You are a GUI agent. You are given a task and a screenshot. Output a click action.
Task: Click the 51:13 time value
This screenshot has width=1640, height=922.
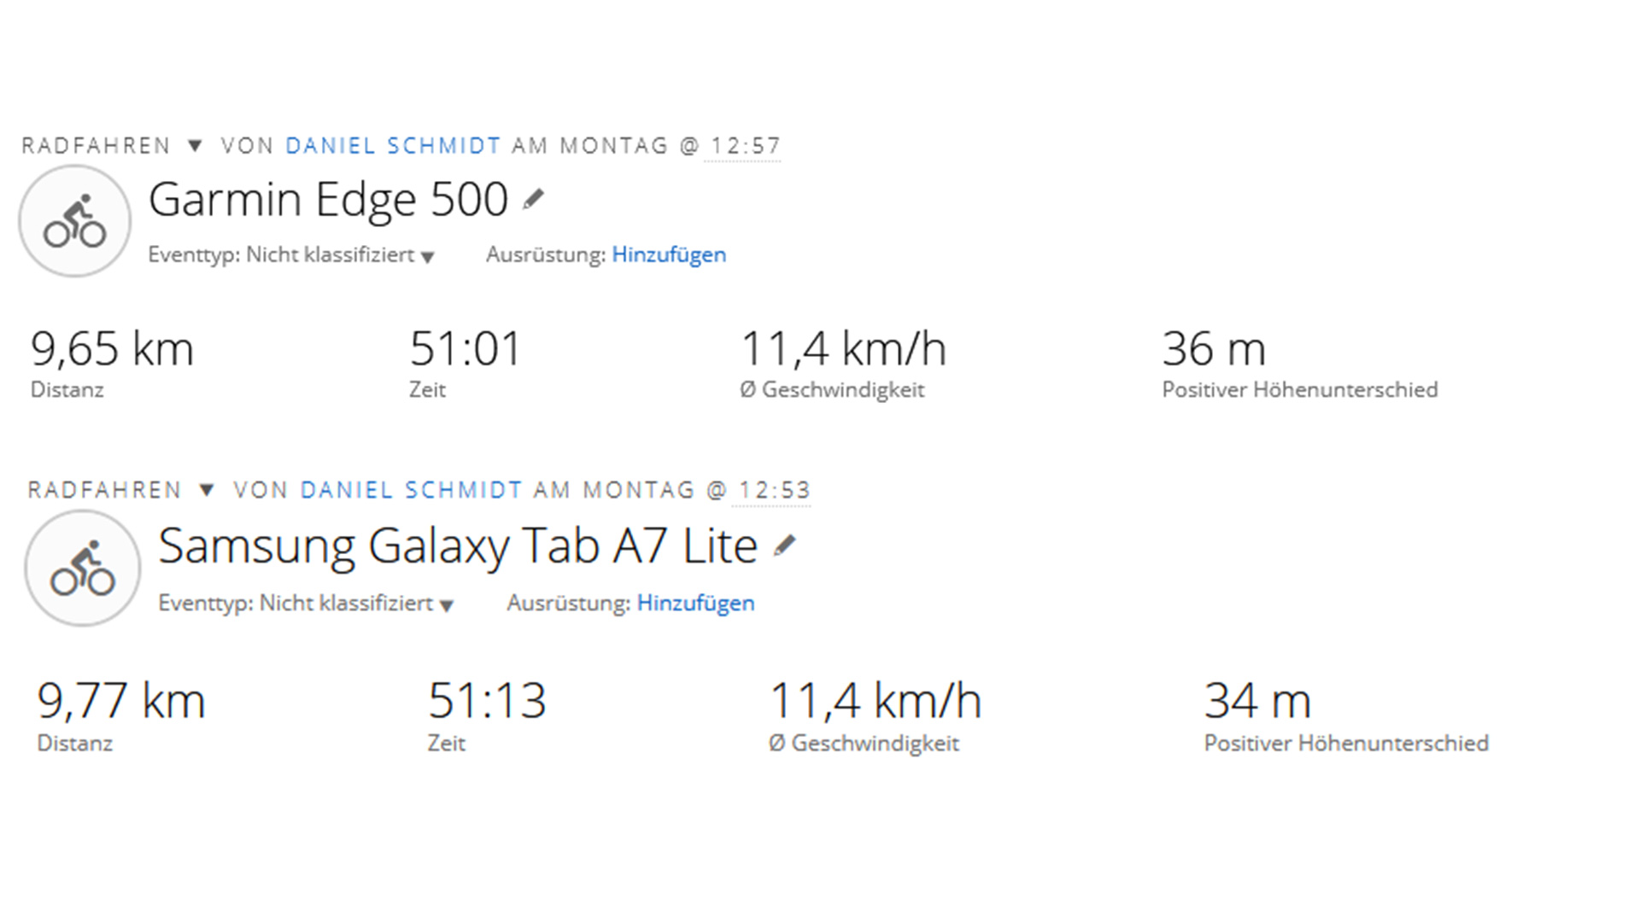point(487,701)
